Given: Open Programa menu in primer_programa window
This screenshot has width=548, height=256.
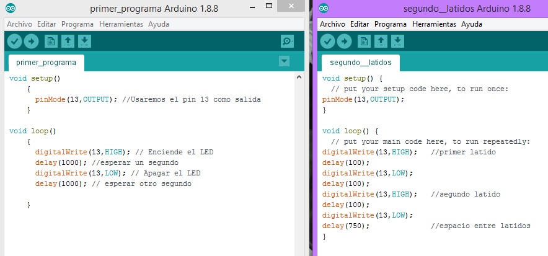Looking at the screenshot, I should pyautogui.click(x=77, y=24).
